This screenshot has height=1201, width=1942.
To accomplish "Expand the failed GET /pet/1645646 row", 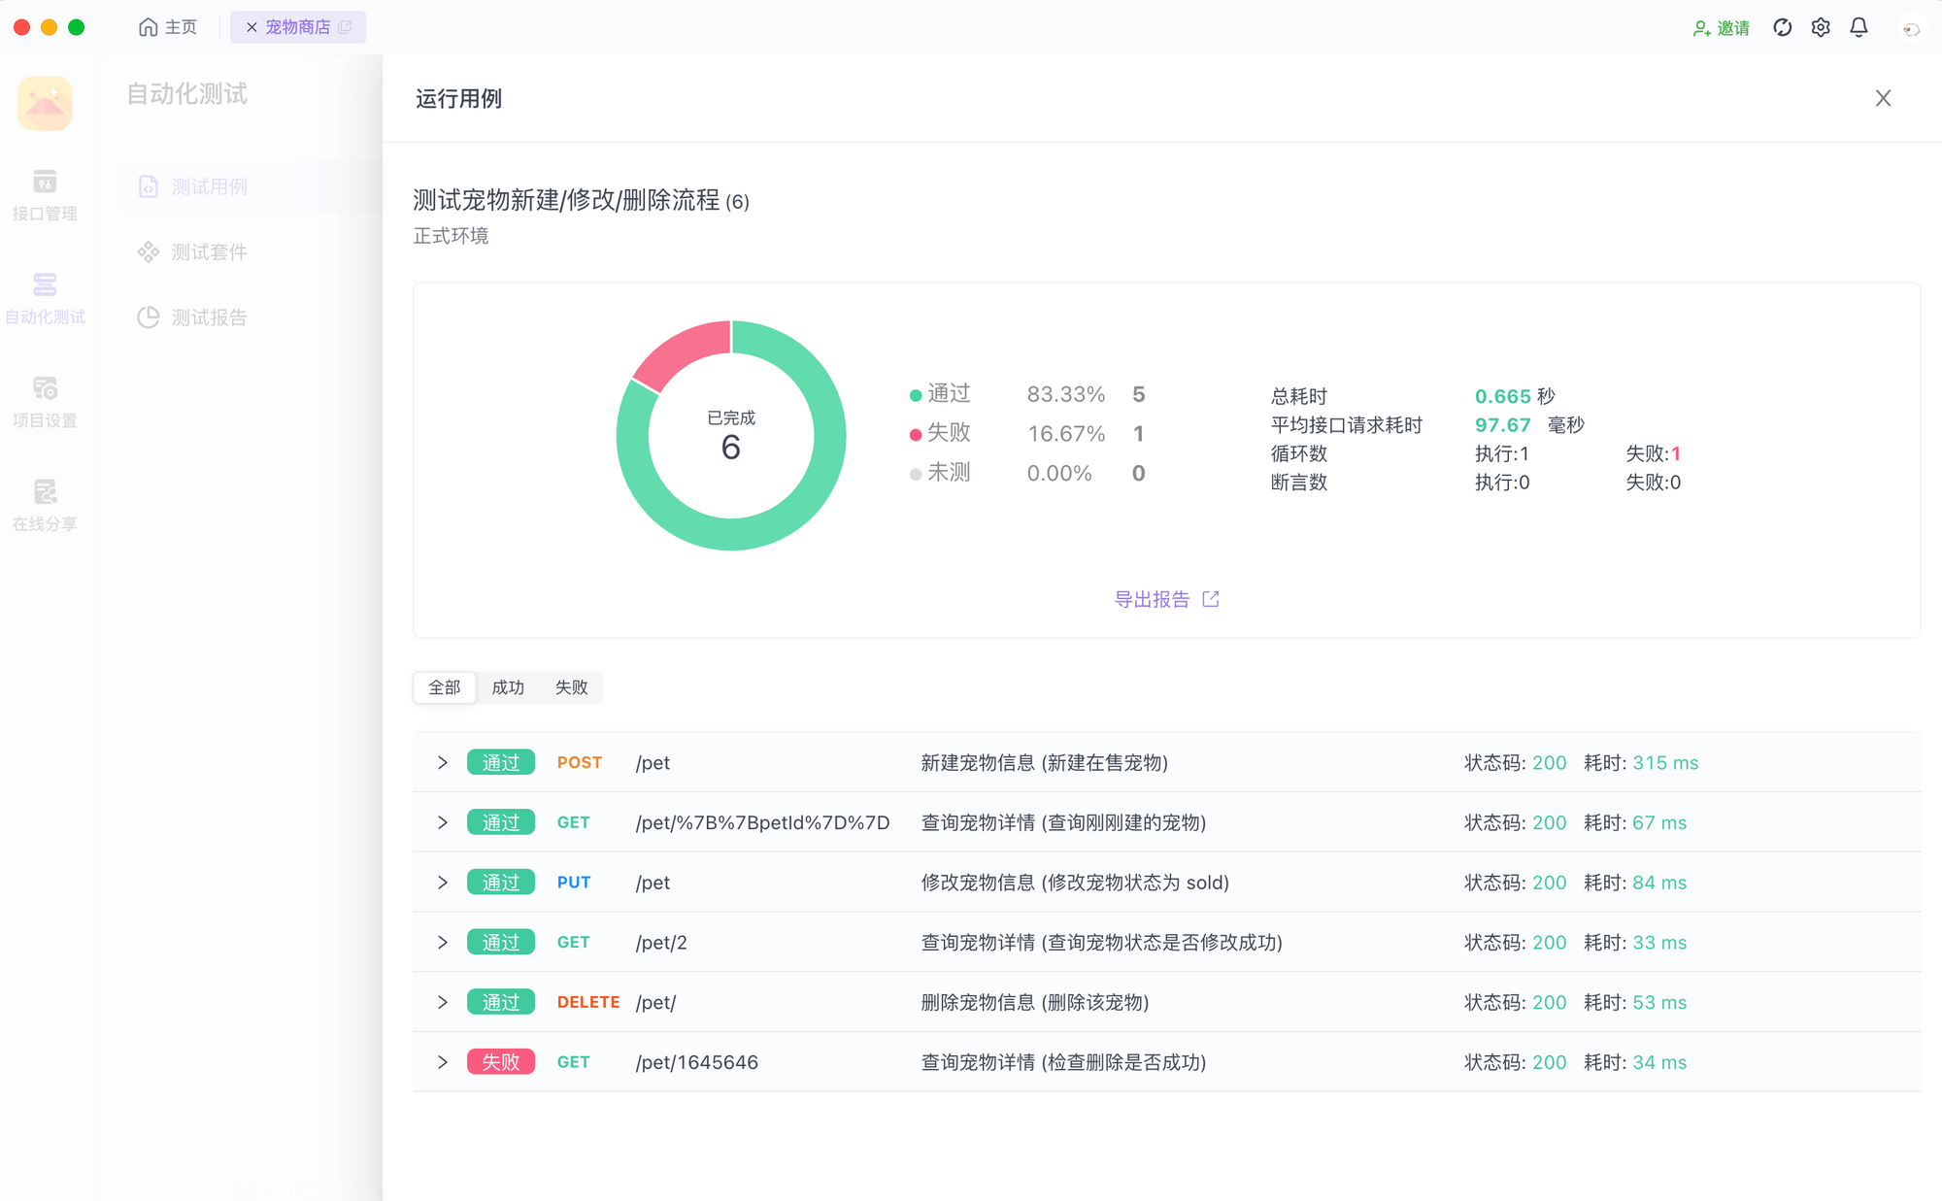I will (x=443, y=1062).
